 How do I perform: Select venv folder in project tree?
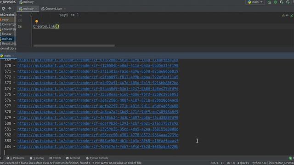tap(5, 19)
